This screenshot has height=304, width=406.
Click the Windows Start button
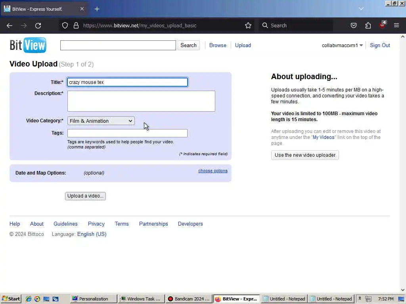(x=11, y=299)
